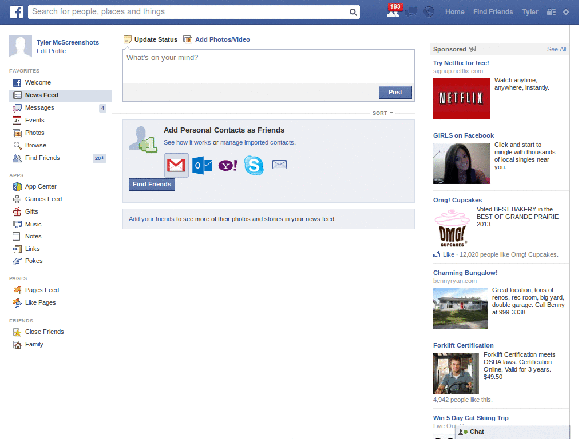Click the Sponsored megaphone icon
Viewport: 586px width, 439px height.
pos(473,49)
